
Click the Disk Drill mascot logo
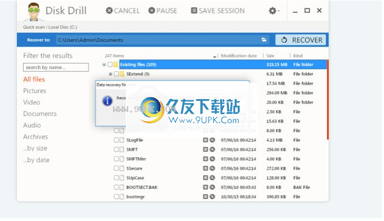coord(34,12)
